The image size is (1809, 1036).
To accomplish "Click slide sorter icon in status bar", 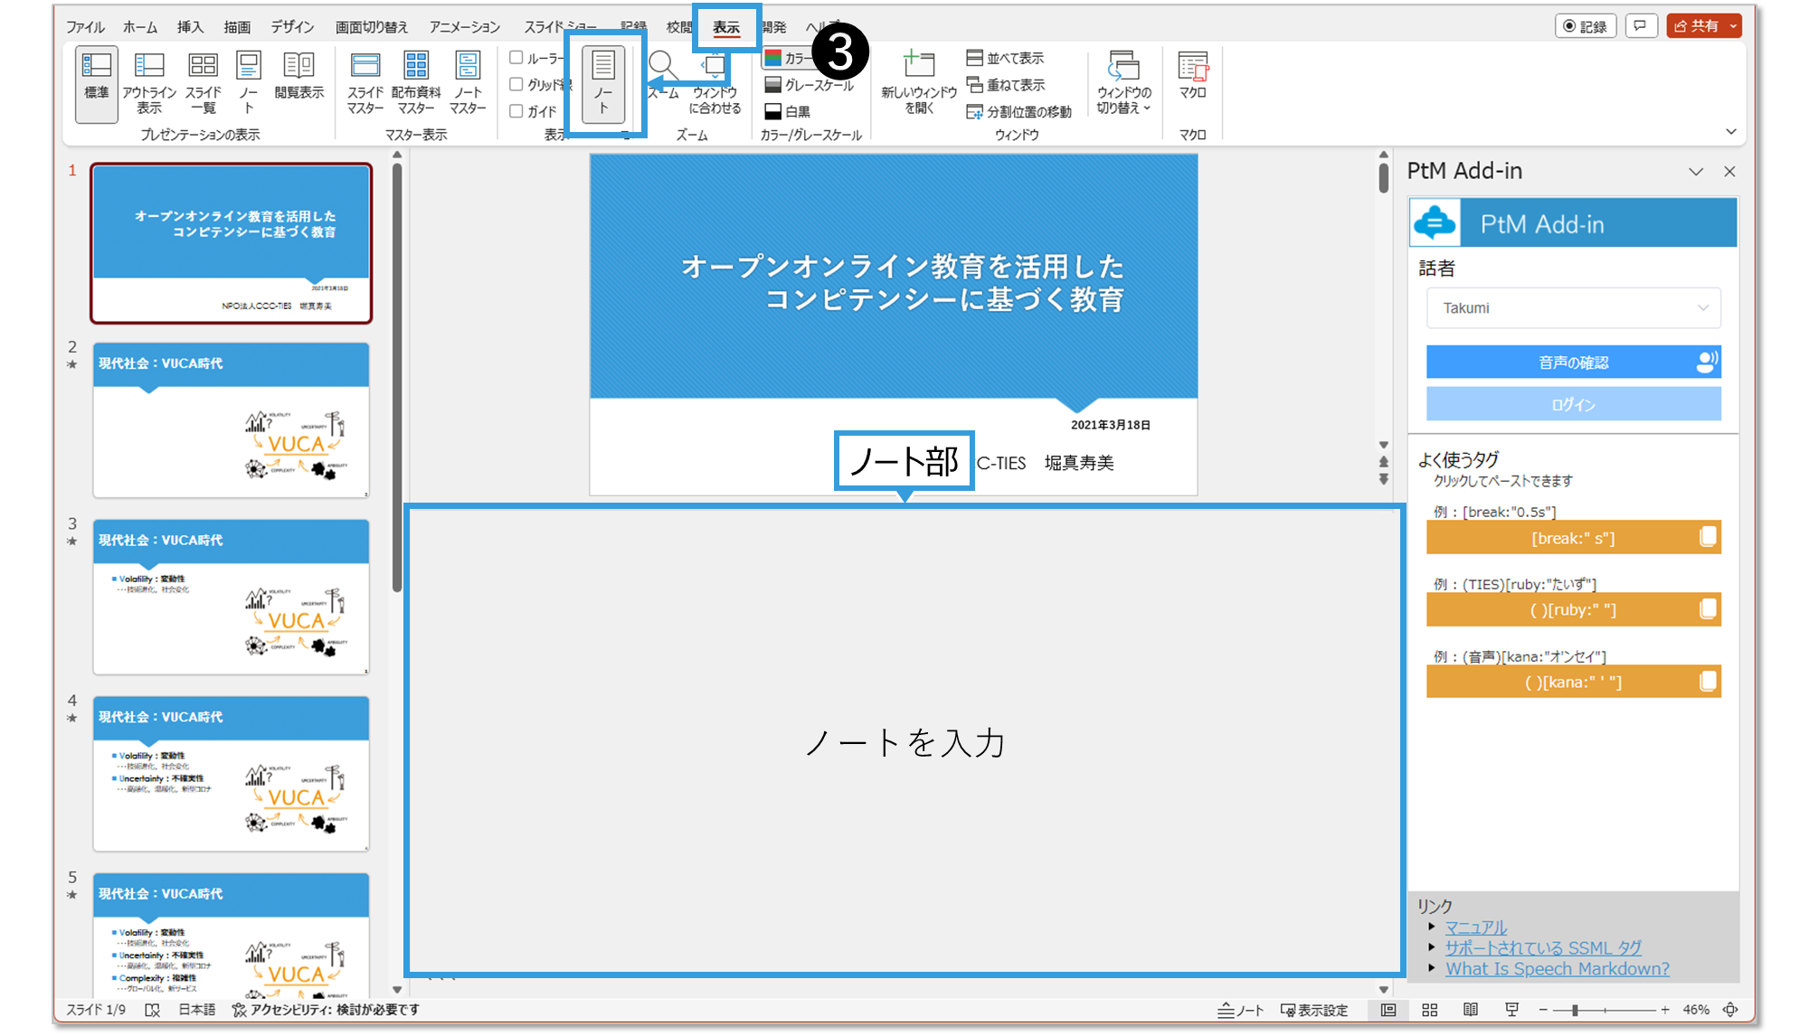I will [x=1430, y=1010].
